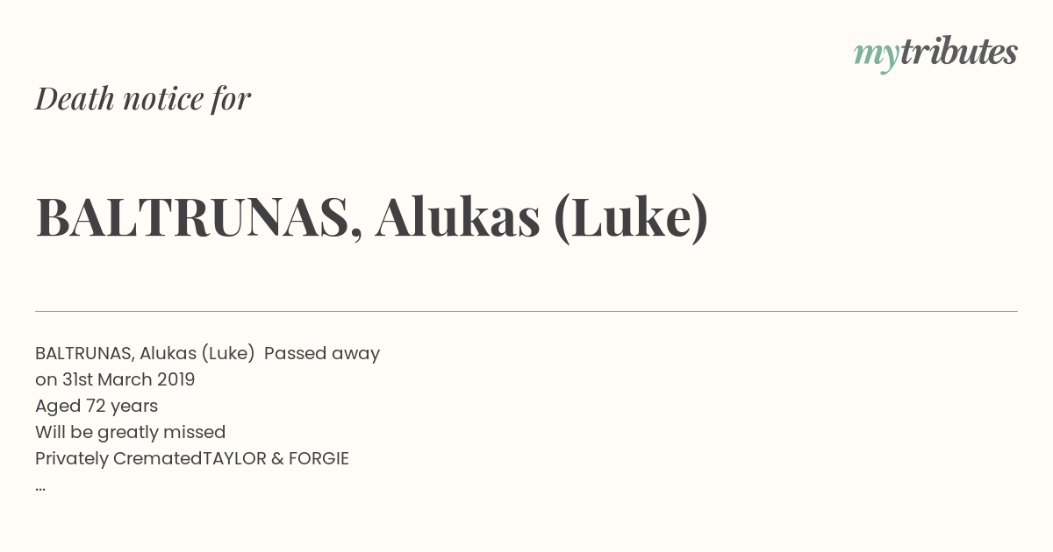The height and width of the screenshot is (552, 1053).
Task: Click 'Alukas' in the large heading
Action: click(x=457, y=217)
